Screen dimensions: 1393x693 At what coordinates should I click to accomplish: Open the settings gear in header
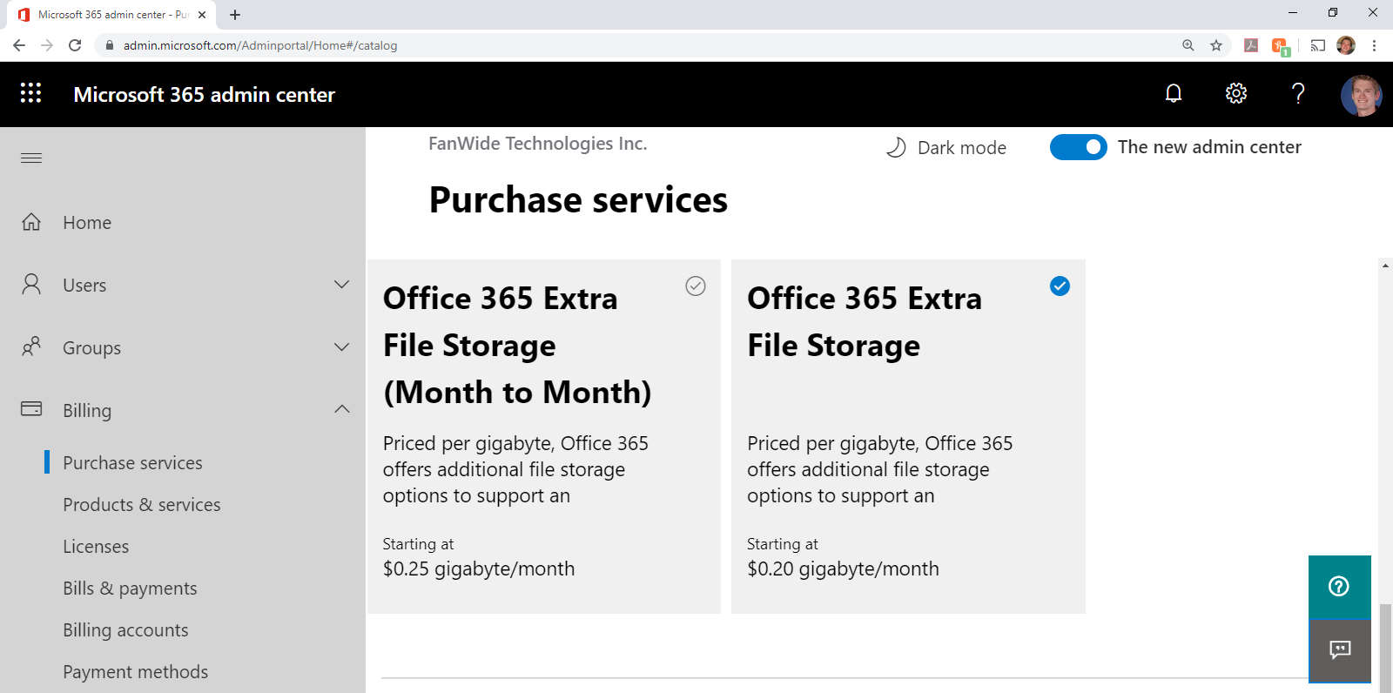pos(1236,93)
